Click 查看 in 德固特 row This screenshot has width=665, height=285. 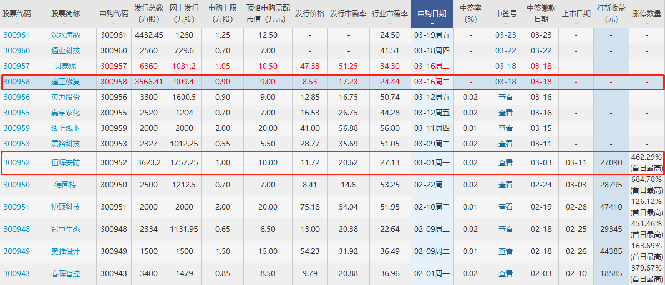point(506,185)
